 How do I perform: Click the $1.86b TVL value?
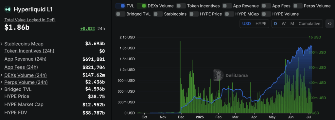coord(17,27)
